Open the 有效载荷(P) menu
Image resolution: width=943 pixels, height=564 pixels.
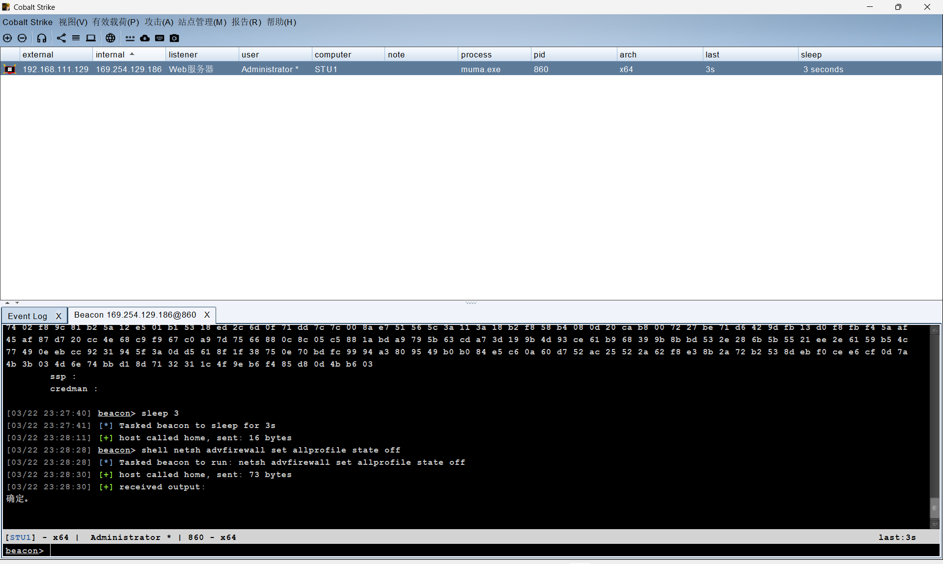coord(116,22)
